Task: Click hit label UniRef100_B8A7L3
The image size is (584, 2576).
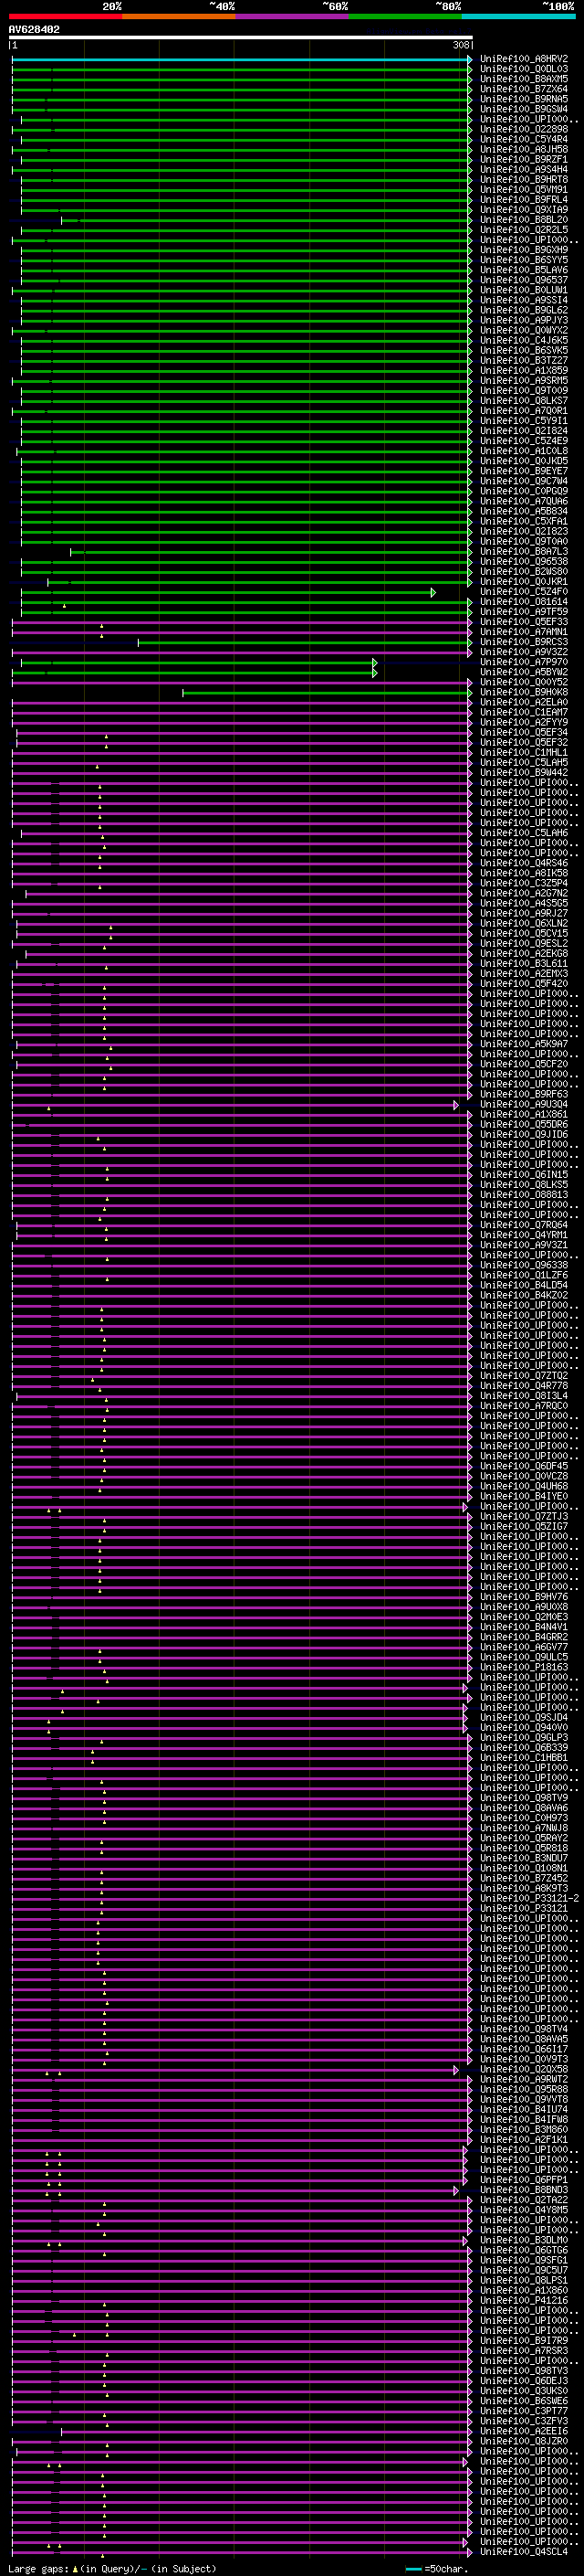Action: pos(524,552)
